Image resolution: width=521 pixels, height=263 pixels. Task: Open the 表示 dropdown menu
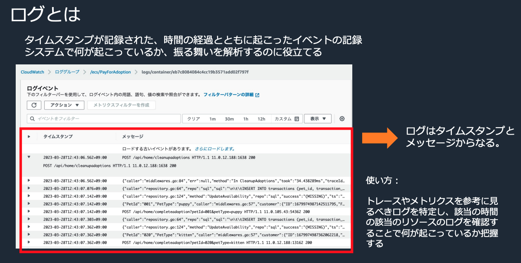pos(318,119)
